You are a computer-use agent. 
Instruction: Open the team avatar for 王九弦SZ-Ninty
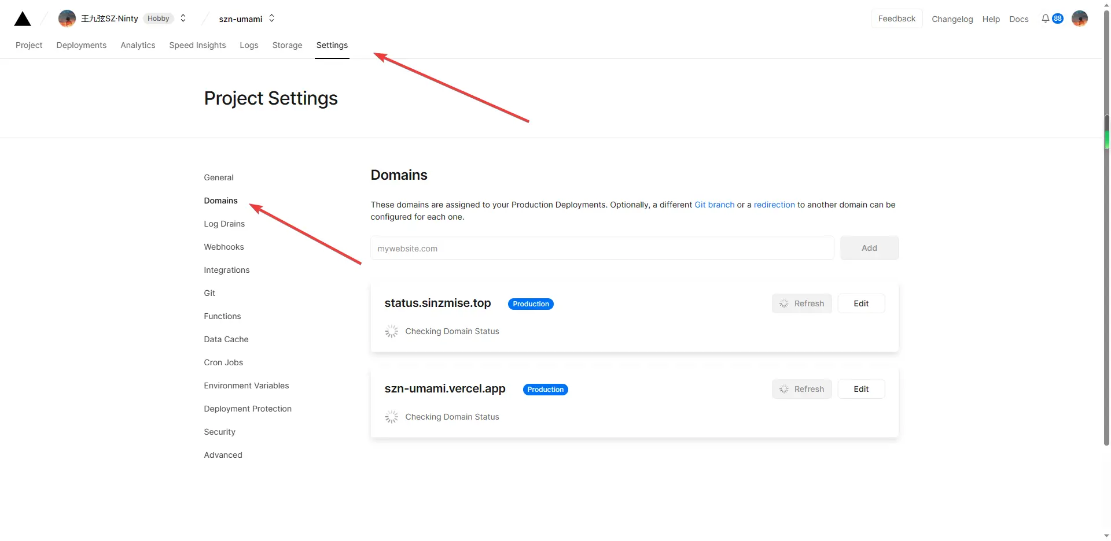point(67,18)
